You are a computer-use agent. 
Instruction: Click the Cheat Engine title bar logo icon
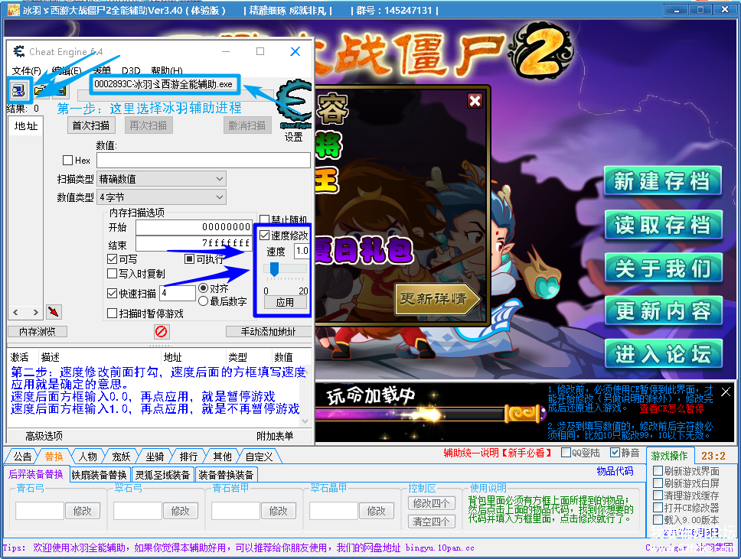click(19, 51)
